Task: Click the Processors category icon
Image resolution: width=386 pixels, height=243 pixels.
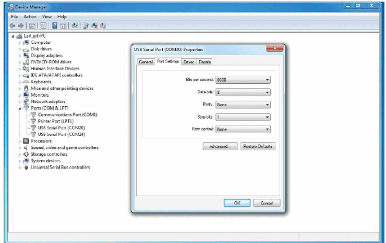Action: (26, 141)
